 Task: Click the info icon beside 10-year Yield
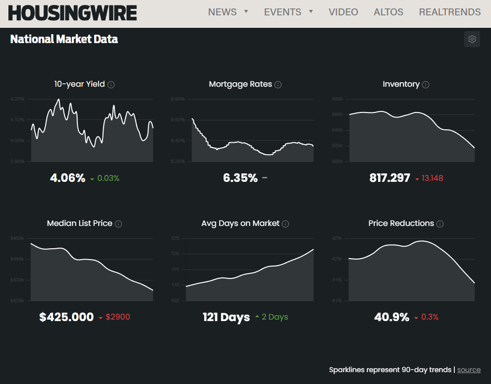click(111, 85)
